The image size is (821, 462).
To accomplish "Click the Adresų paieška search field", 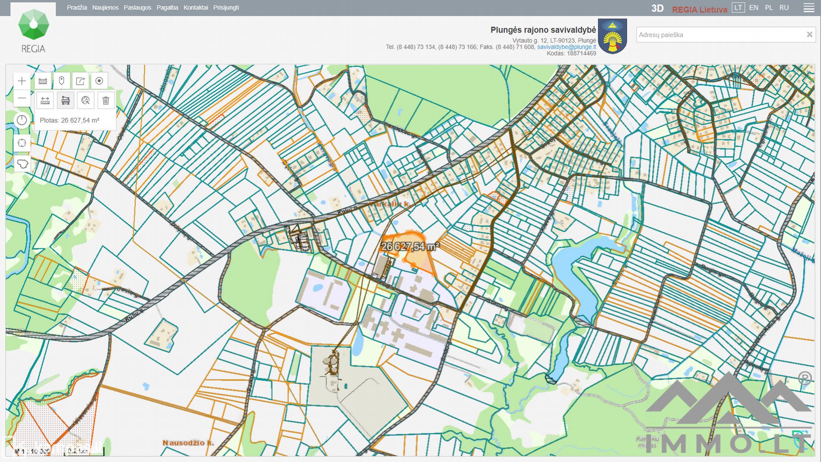I will tap(719, 35).
